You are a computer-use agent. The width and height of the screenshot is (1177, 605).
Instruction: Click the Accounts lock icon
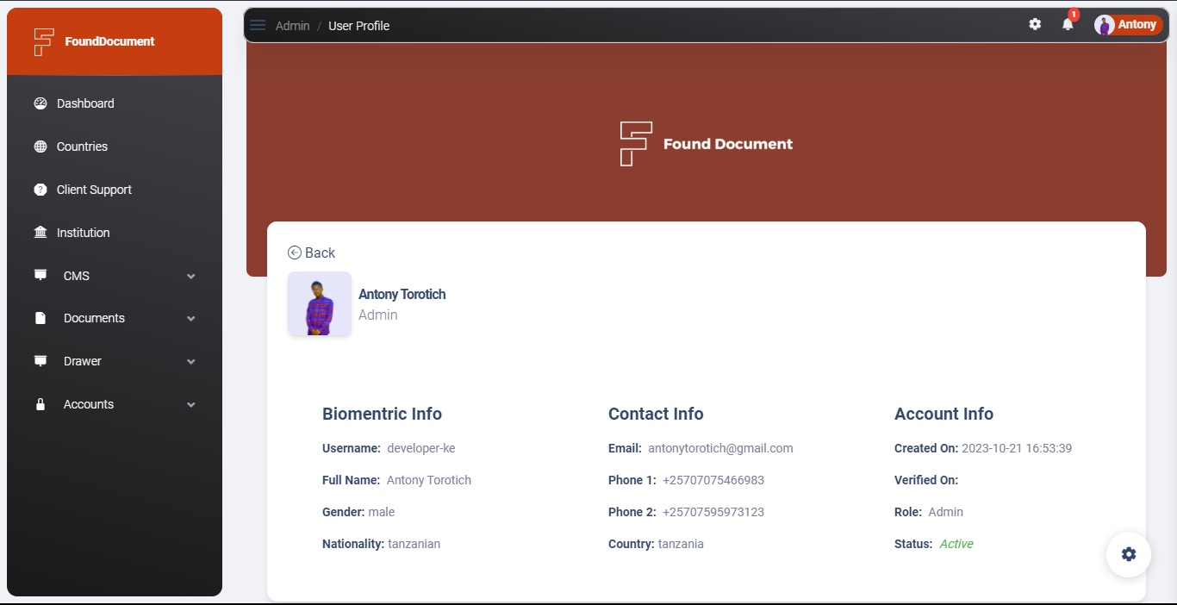click(x=40, y=404)
